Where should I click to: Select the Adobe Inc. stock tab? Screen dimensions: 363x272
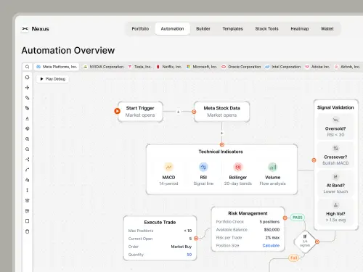coord(317,67)
